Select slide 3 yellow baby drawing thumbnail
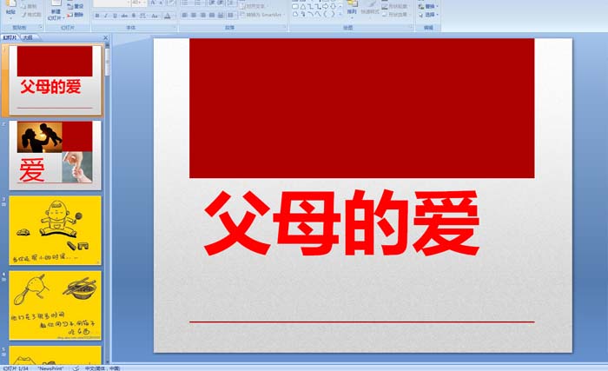This screenshot has width=608, height=371. [55, 230]
